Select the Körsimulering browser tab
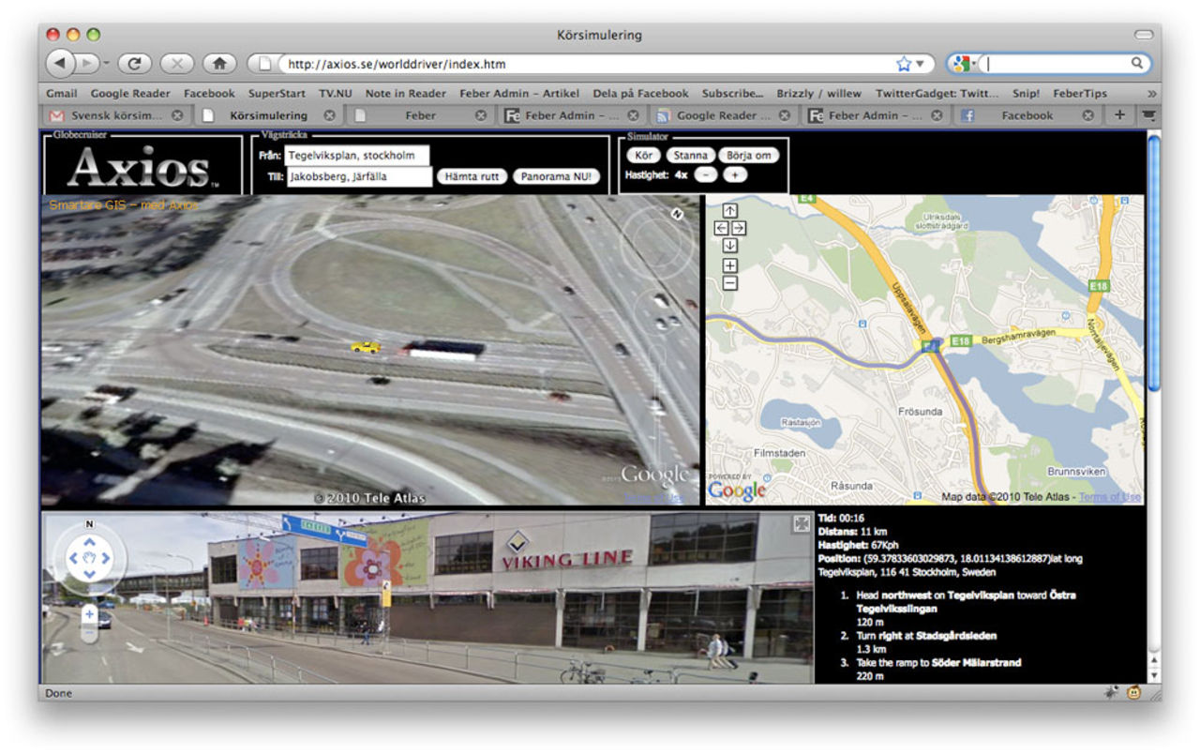 (272, 115)
